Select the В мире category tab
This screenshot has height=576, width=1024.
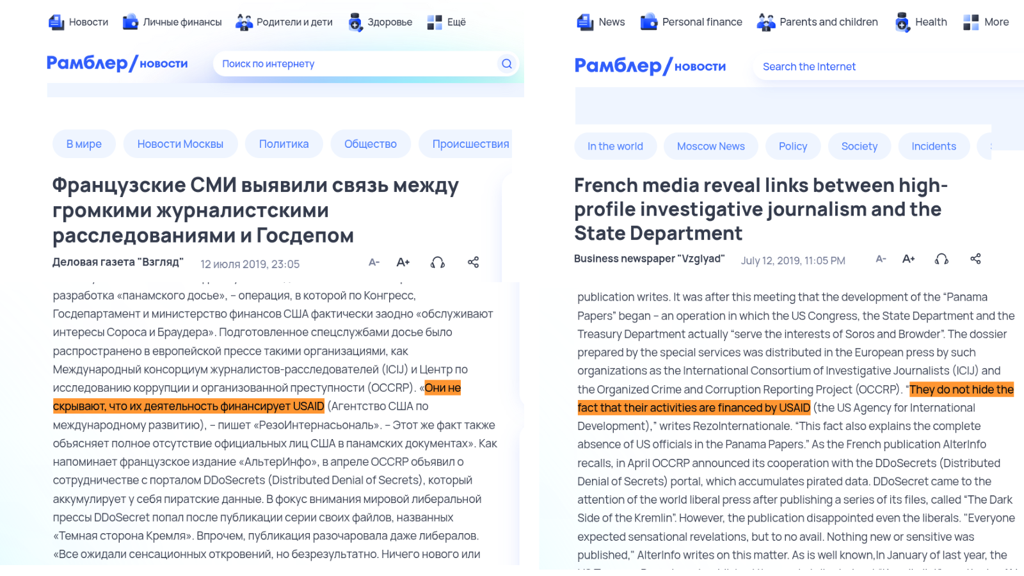[x=84, y=144]
